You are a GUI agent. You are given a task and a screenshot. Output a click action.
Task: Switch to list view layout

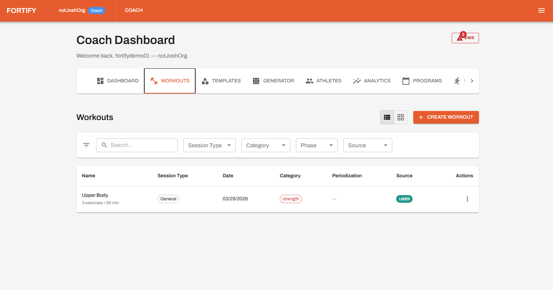point(387,117)
